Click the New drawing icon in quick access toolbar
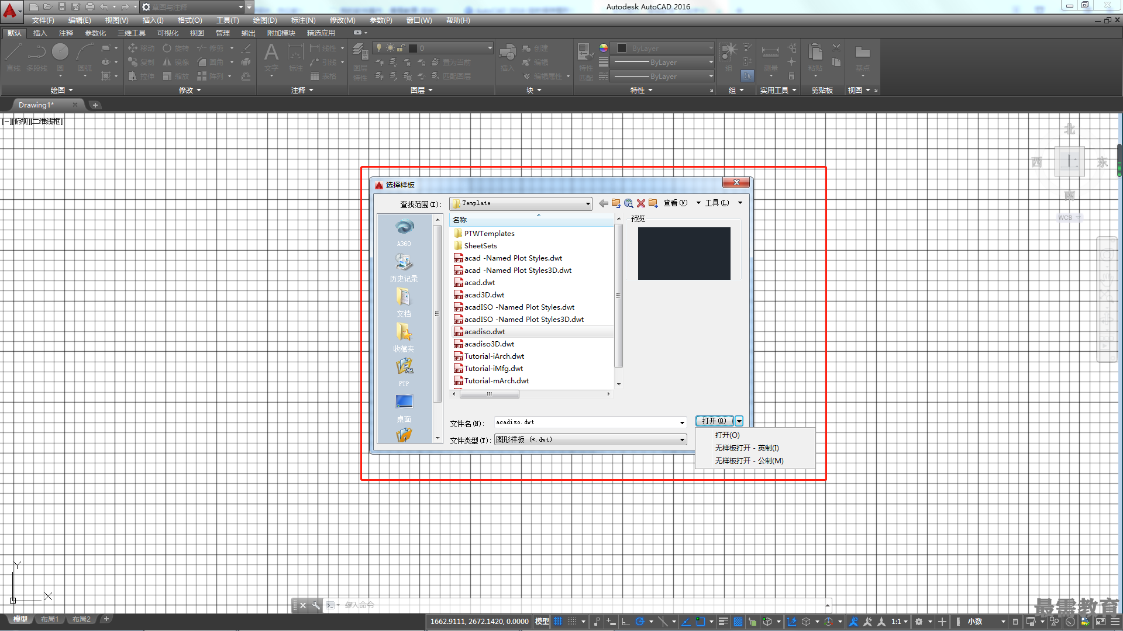 click(x=34, y=7)
